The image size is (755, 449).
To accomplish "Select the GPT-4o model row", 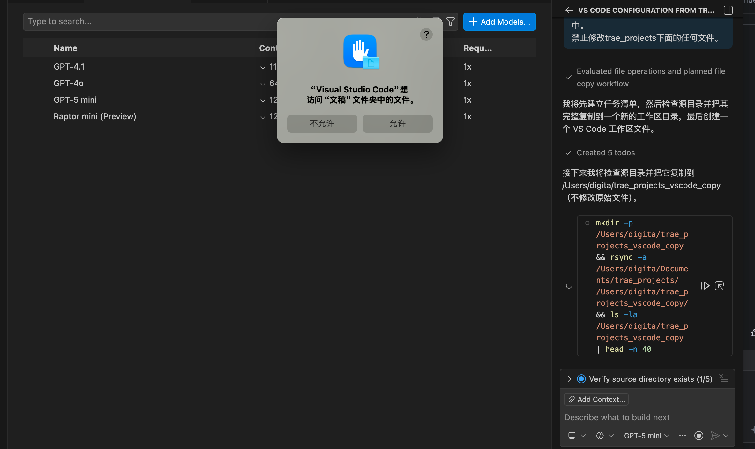I will coord(69,83).
